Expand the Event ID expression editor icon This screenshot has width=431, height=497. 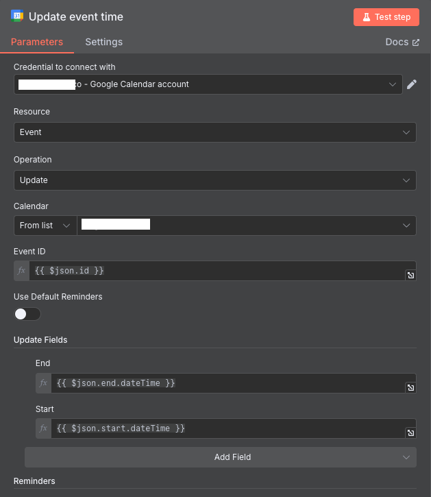(410, 275)
